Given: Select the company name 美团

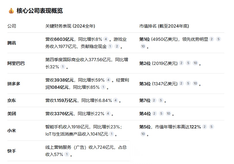Looking at the screenshot, I should (12, 114).
